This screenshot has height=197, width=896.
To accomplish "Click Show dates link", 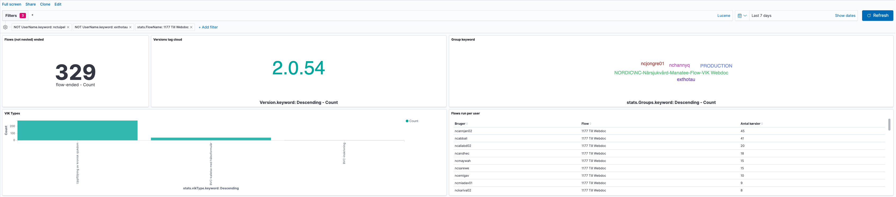I will pos(845,16).
